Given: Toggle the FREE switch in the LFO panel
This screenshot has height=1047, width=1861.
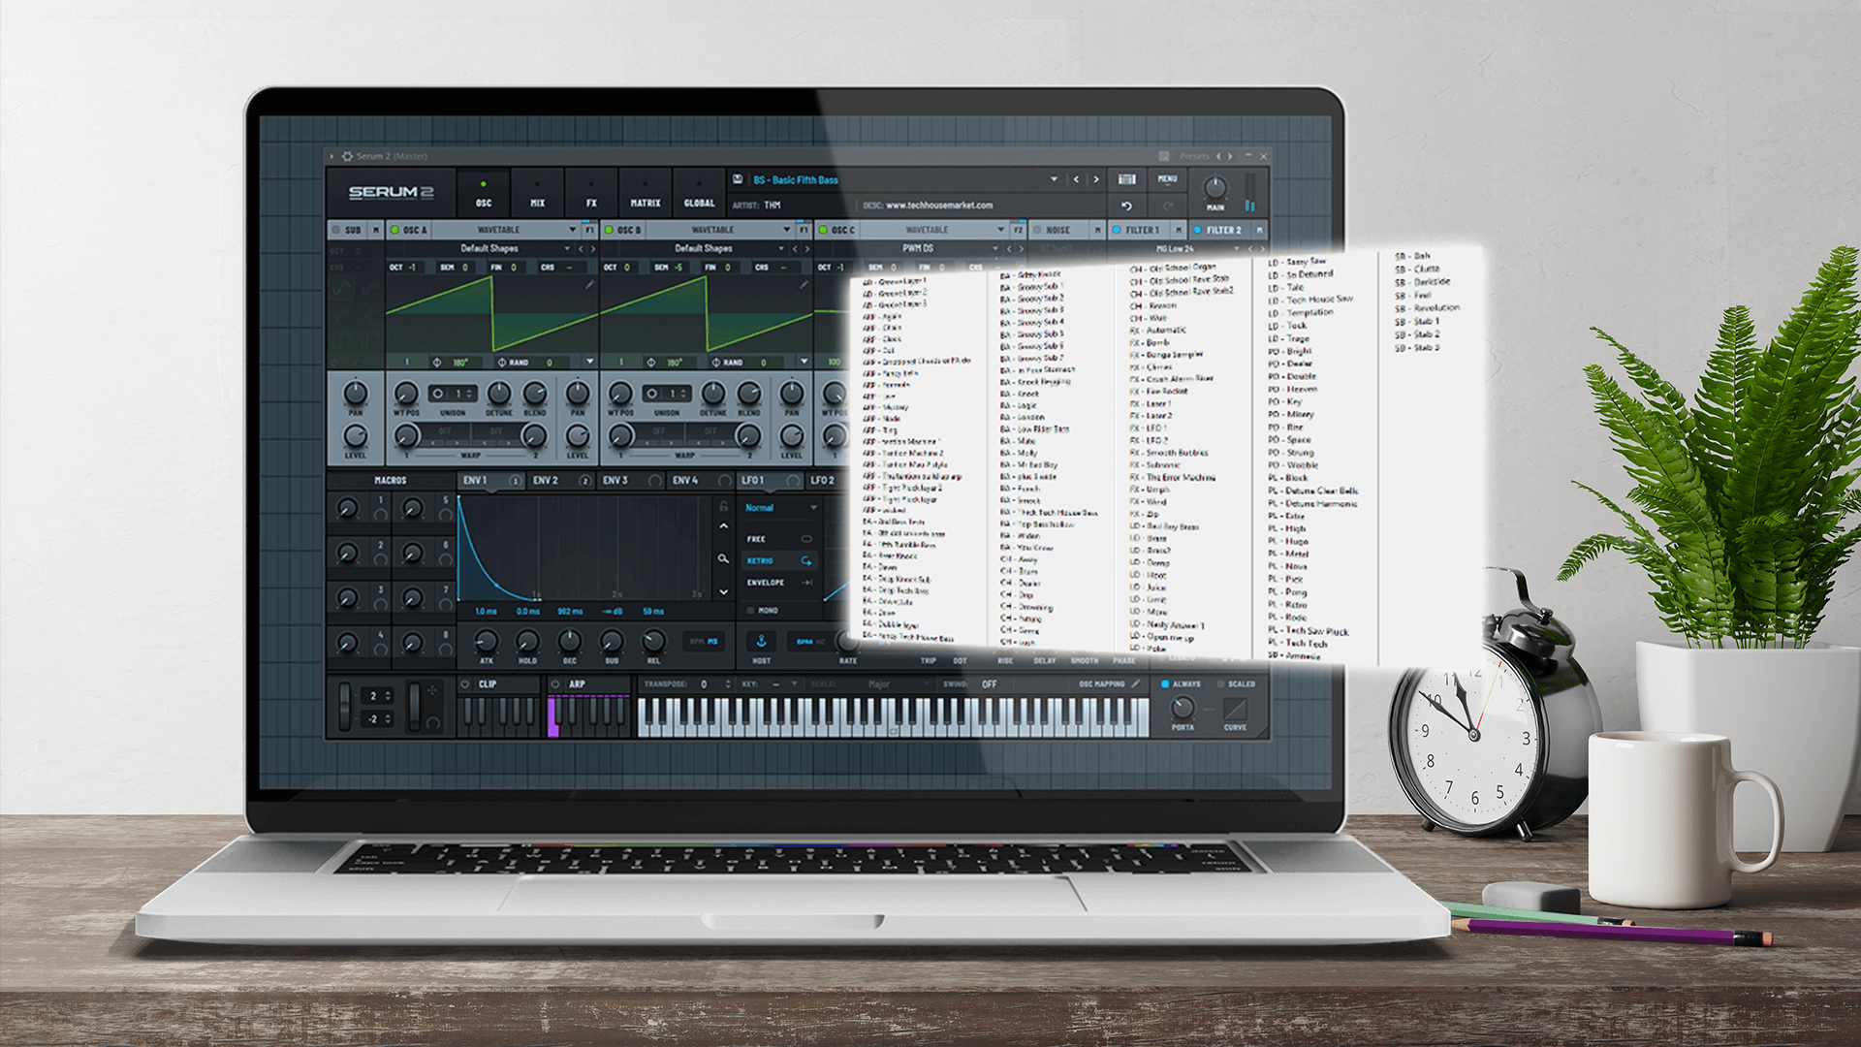Looking at the screenshot, I should (x=807, y=539).
